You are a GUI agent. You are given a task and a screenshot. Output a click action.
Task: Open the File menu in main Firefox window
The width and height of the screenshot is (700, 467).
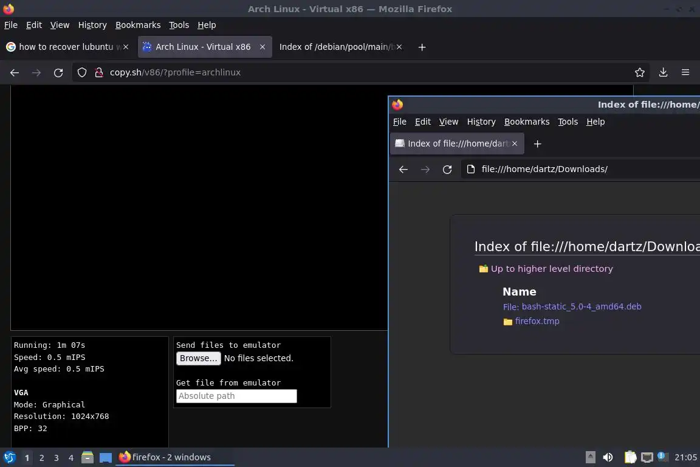click(11, 25)
